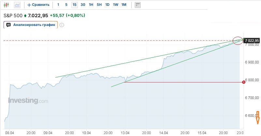Click the S&P 500 instrument title

[13, 16]
